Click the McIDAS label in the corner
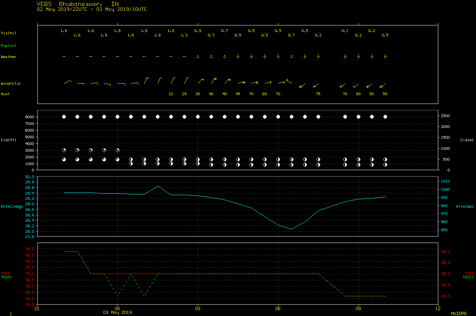Viewport: 476px width, 316px height. [459, 313]
